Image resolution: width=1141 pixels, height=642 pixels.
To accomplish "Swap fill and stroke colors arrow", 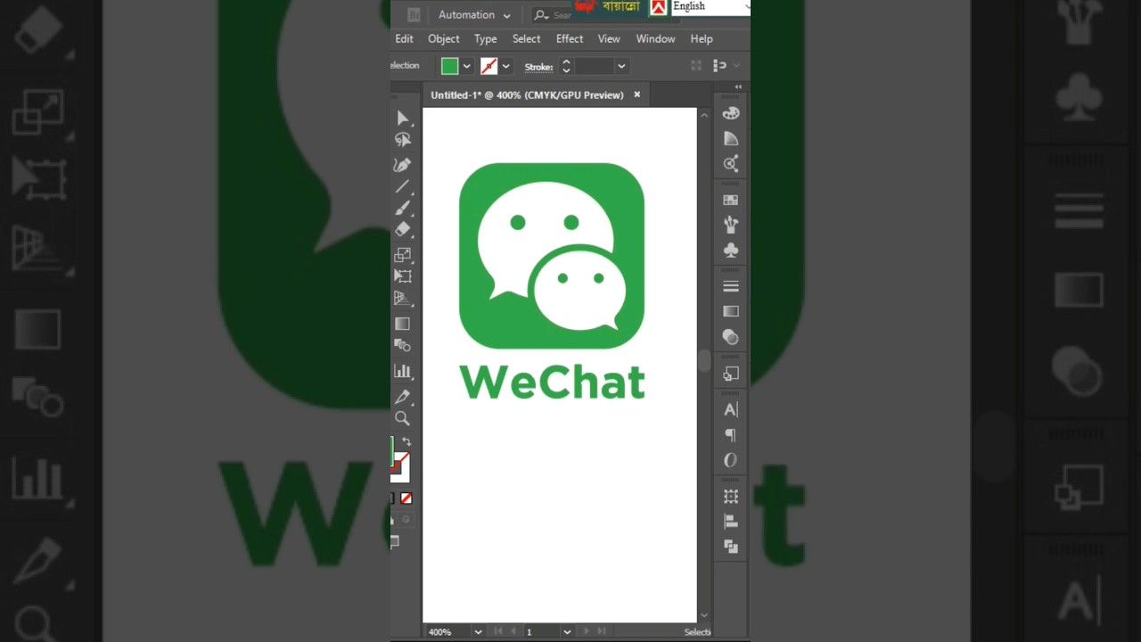I will [x=406, y=442].
